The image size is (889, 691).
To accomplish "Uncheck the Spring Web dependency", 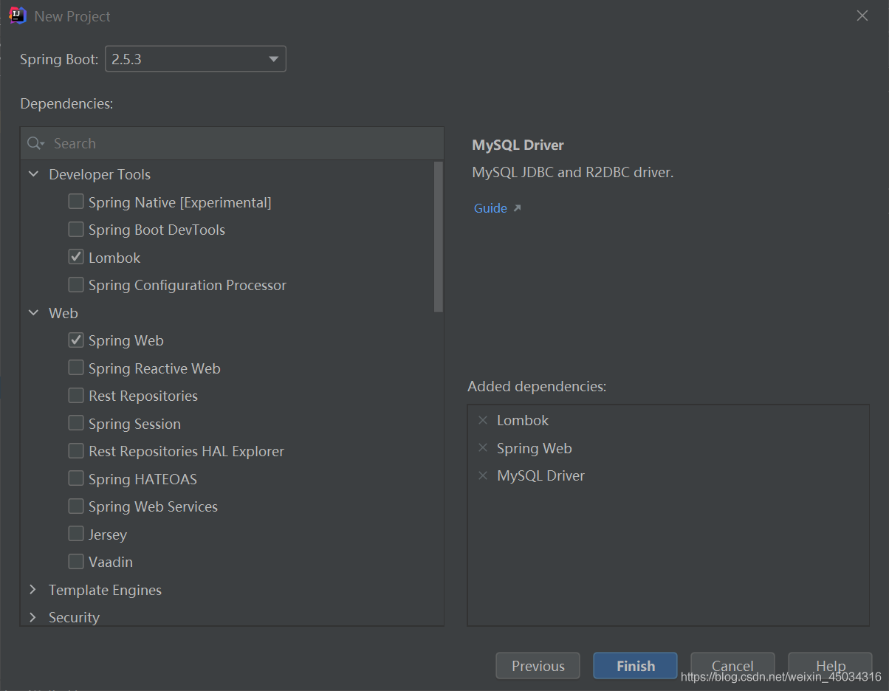I will point(76,340).
